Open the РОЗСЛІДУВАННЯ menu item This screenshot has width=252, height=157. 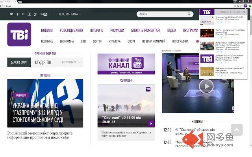coord(71,30)
